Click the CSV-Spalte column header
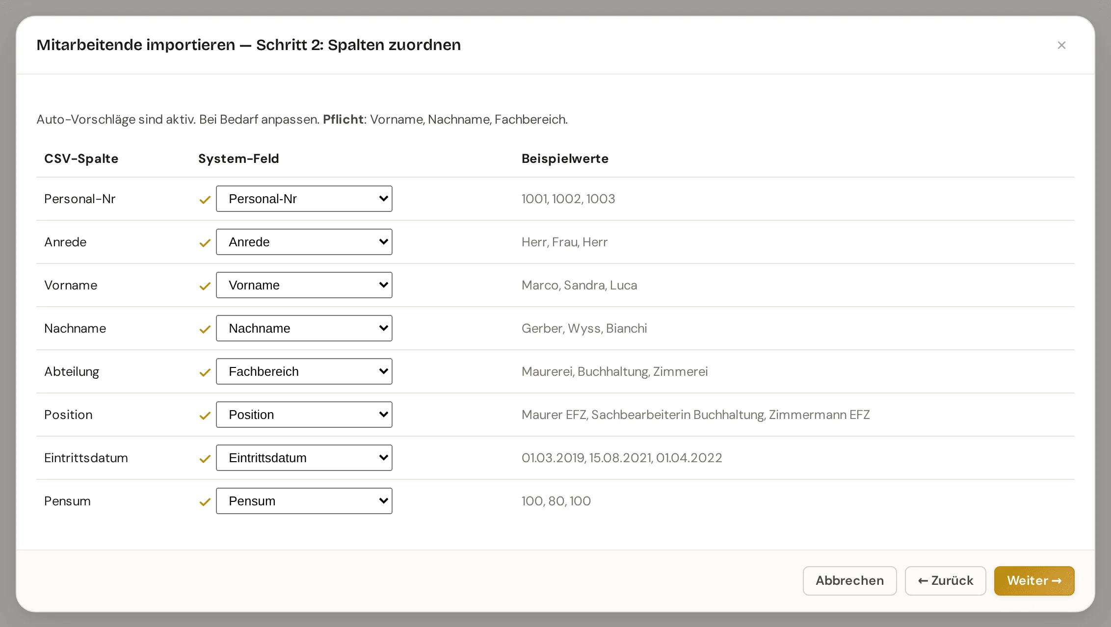The height and width of the screenshot is (627, 1111). (x=81, y=158)
